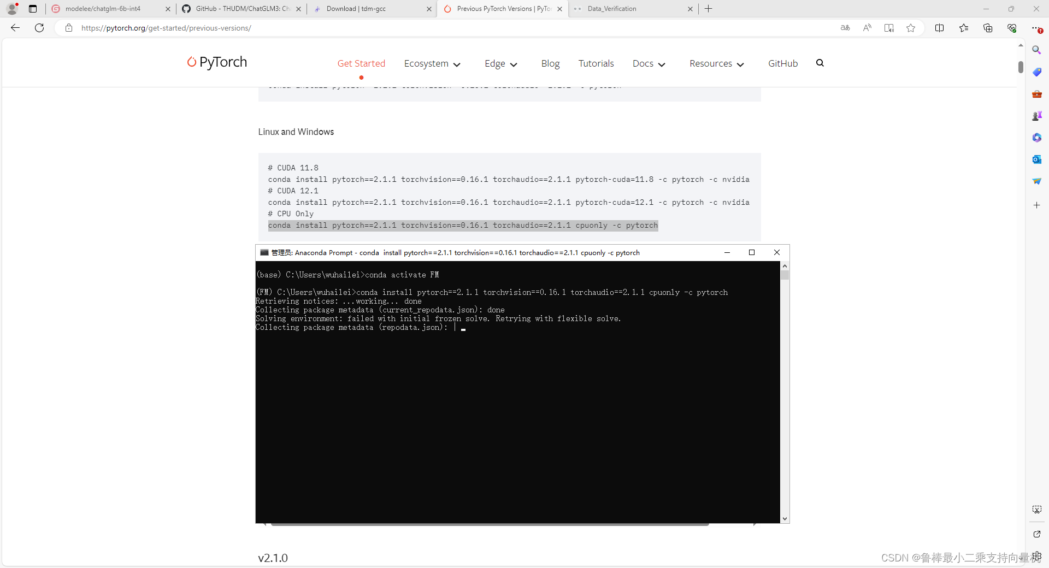The height and width of the screenshot is (568, 1049).
Task: Click Anaconda Prompt scroll up arrow
Action: point(785,265)
